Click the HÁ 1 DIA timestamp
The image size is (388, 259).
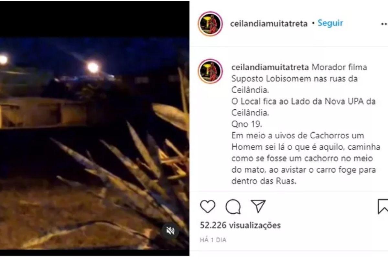tap(213, 240)
